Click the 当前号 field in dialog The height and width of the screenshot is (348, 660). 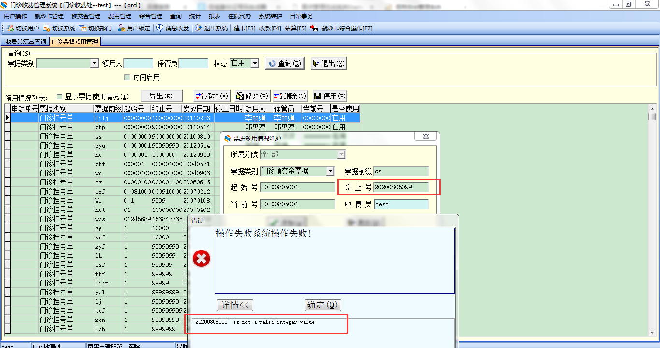point(298,204)
